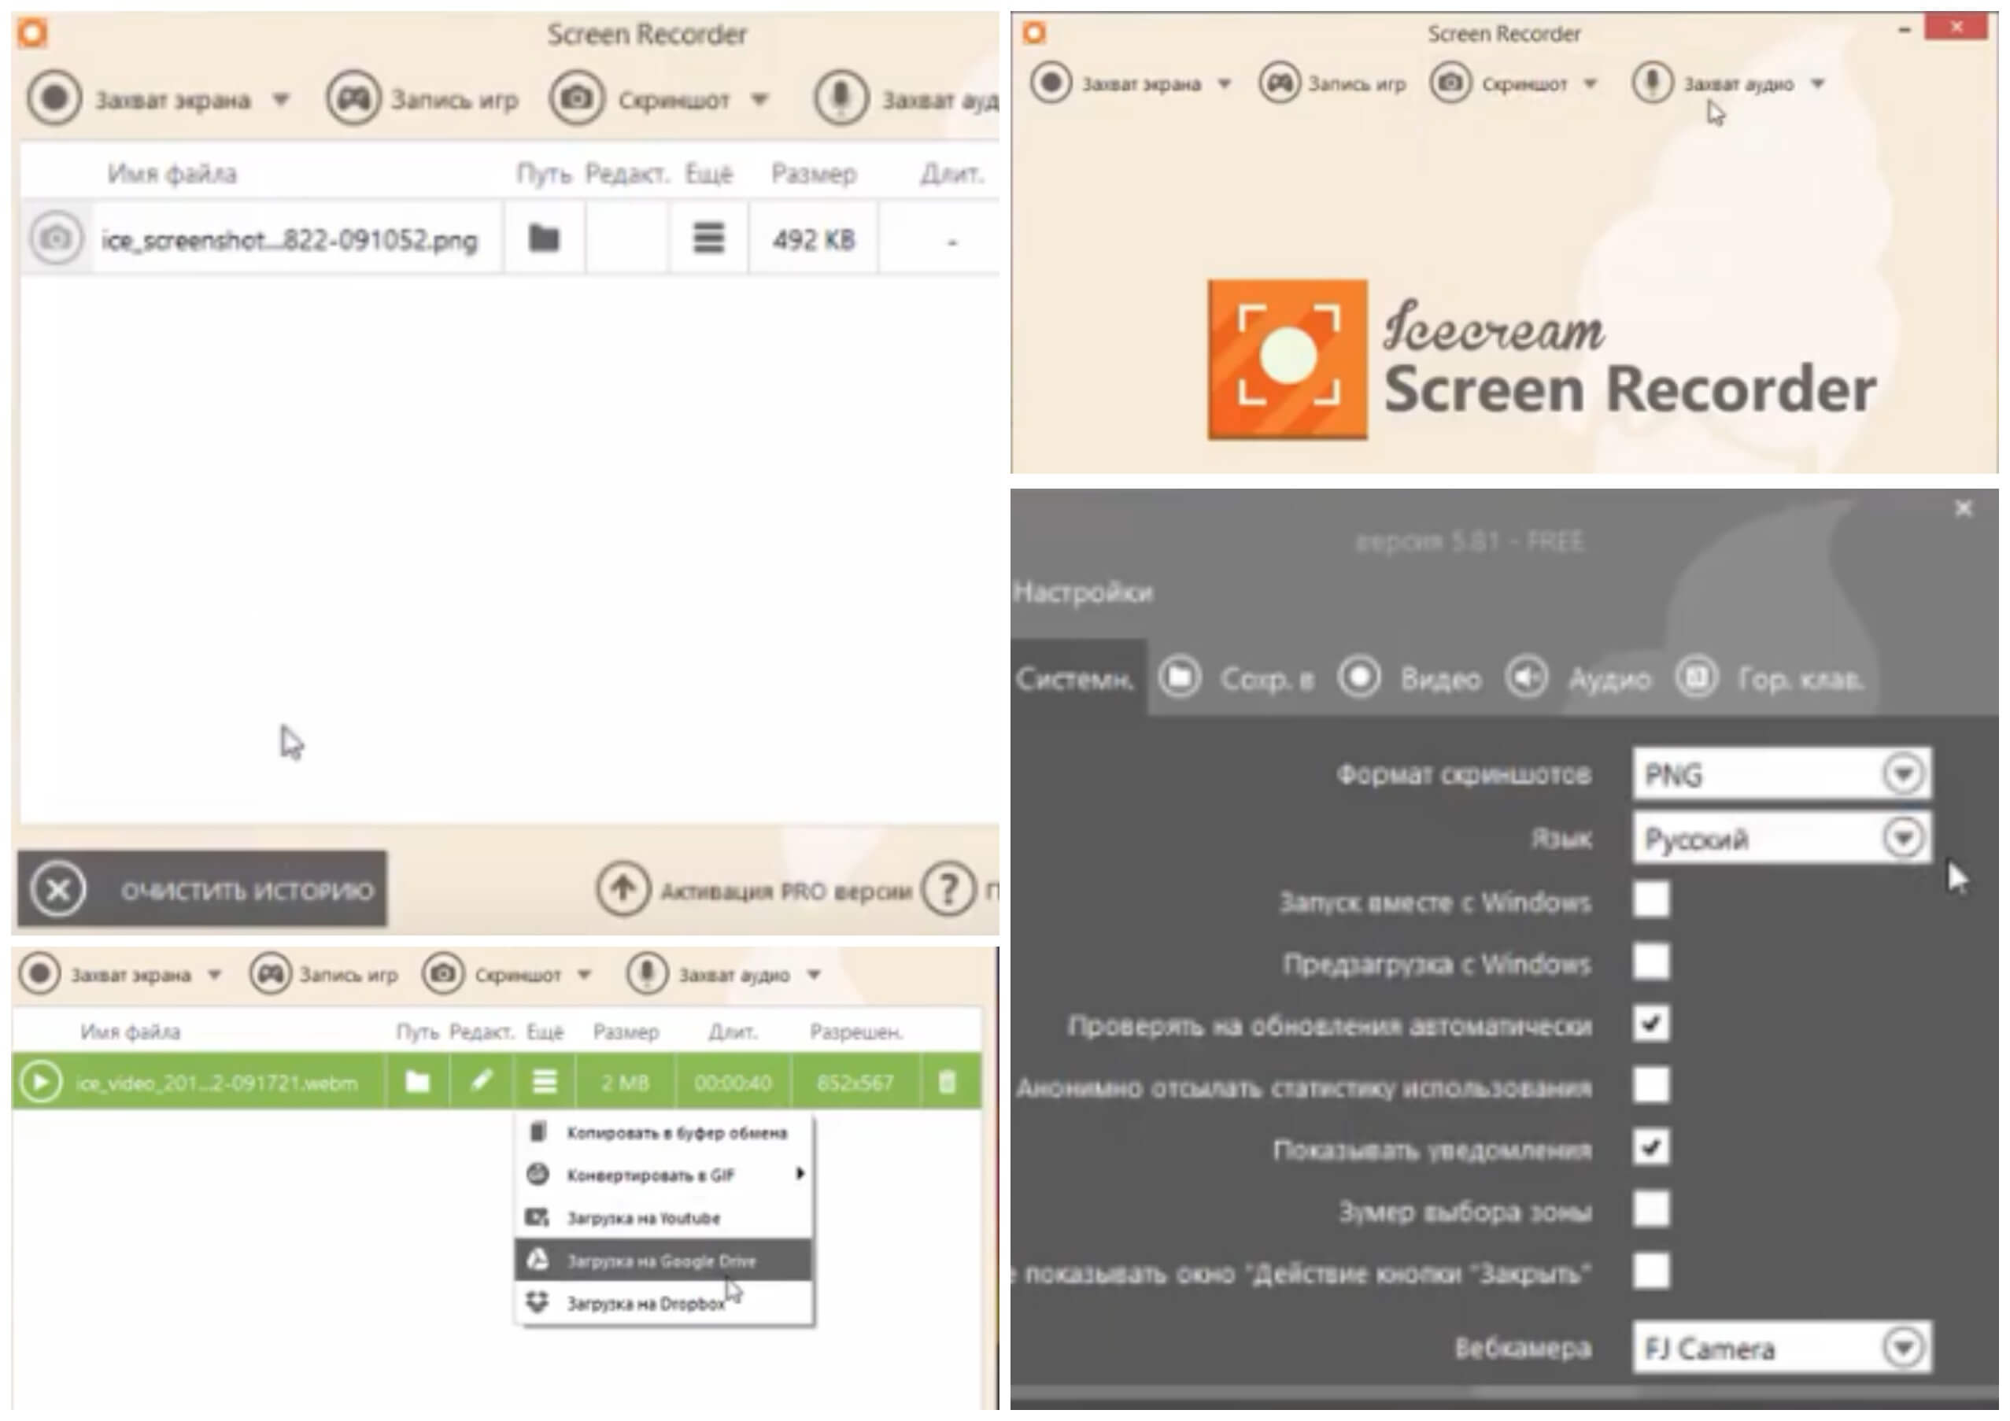Open Формат скриншотов PNG dropdown
This screenshot has height=1421, width=2010.
point(1782,773)
